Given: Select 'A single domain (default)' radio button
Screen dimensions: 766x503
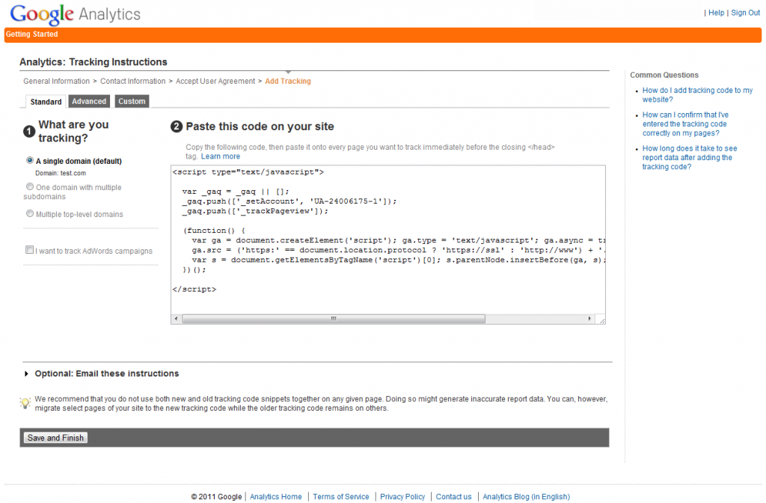Looking at the screenshot, I should pos(30,160).
